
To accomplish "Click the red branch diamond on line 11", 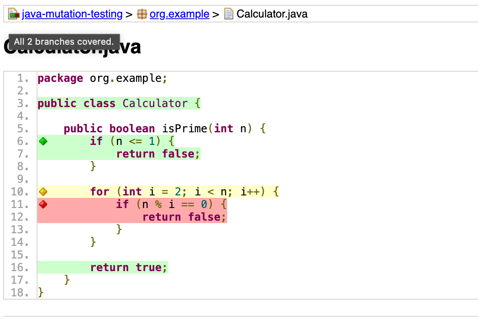I will point(42,204).
